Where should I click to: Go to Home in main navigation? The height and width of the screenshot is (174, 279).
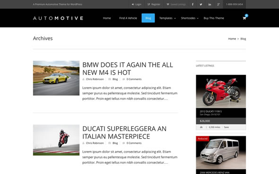(x=107, y=18)
